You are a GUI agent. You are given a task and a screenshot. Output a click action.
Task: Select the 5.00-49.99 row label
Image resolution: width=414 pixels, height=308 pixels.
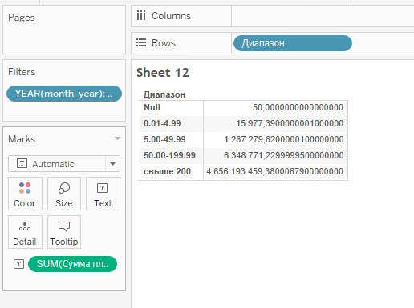point(164,139)
